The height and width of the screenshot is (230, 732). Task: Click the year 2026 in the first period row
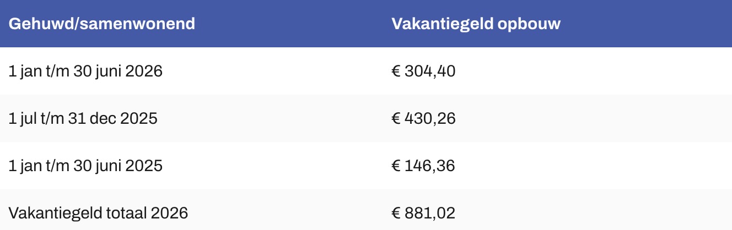point(143,71)
